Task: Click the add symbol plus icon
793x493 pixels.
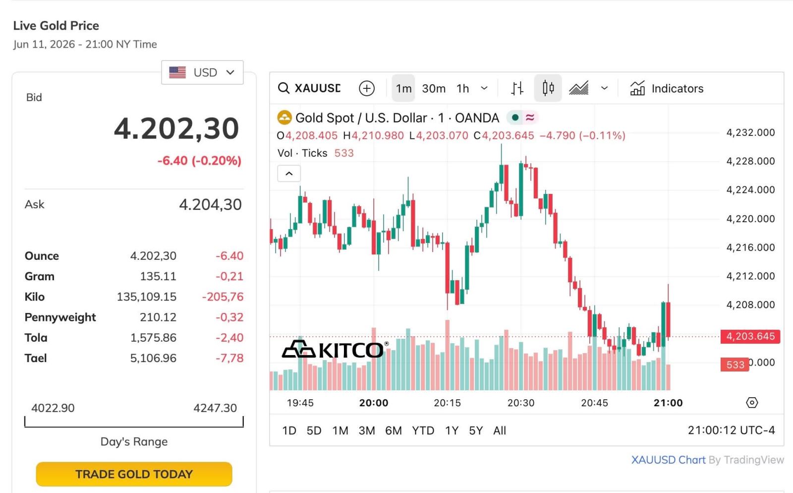Action: coord(367,88)
